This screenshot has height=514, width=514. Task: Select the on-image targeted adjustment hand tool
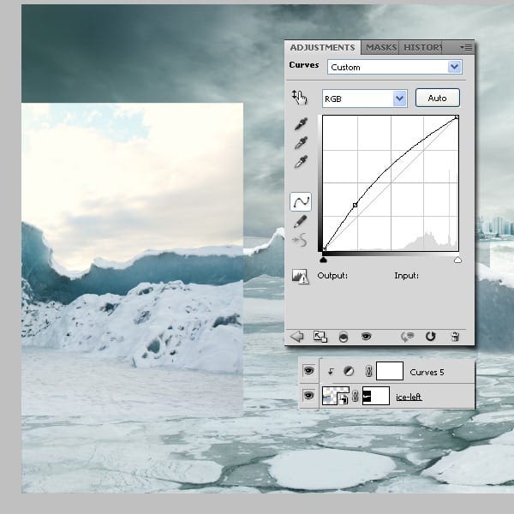tap(299, 98)
